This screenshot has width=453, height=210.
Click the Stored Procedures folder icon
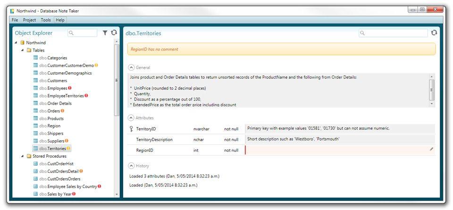point(29,156)
